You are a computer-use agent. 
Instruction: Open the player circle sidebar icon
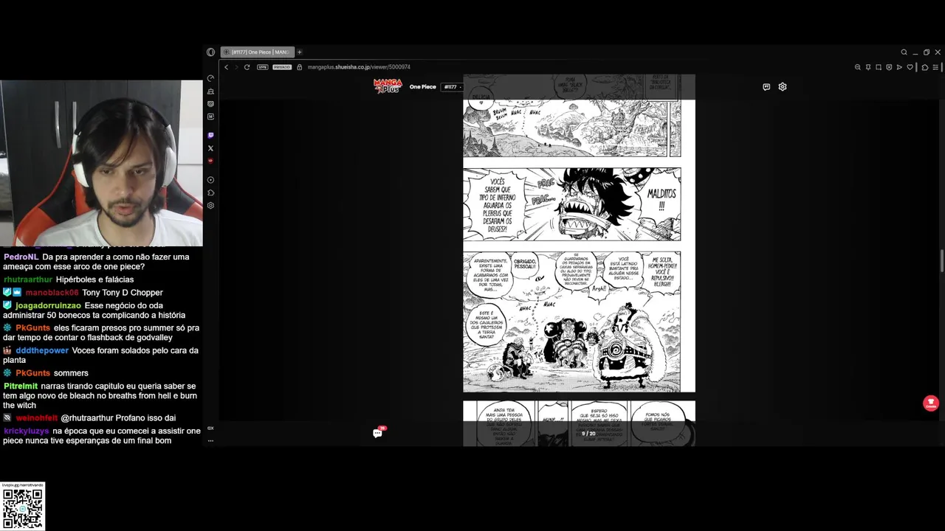click(x=210, y=180)
